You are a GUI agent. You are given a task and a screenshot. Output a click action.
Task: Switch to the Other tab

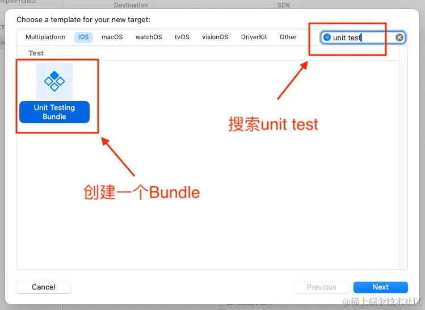click(x=288, y=37)
